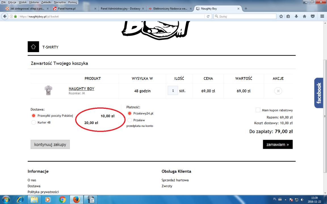Open Windows Explorer from the taskbar

pos(34,200)
